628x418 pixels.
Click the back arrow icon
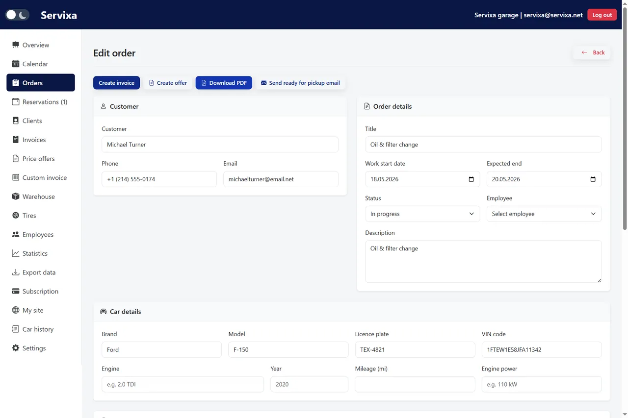pyautogui.click(x=584, y=52)
